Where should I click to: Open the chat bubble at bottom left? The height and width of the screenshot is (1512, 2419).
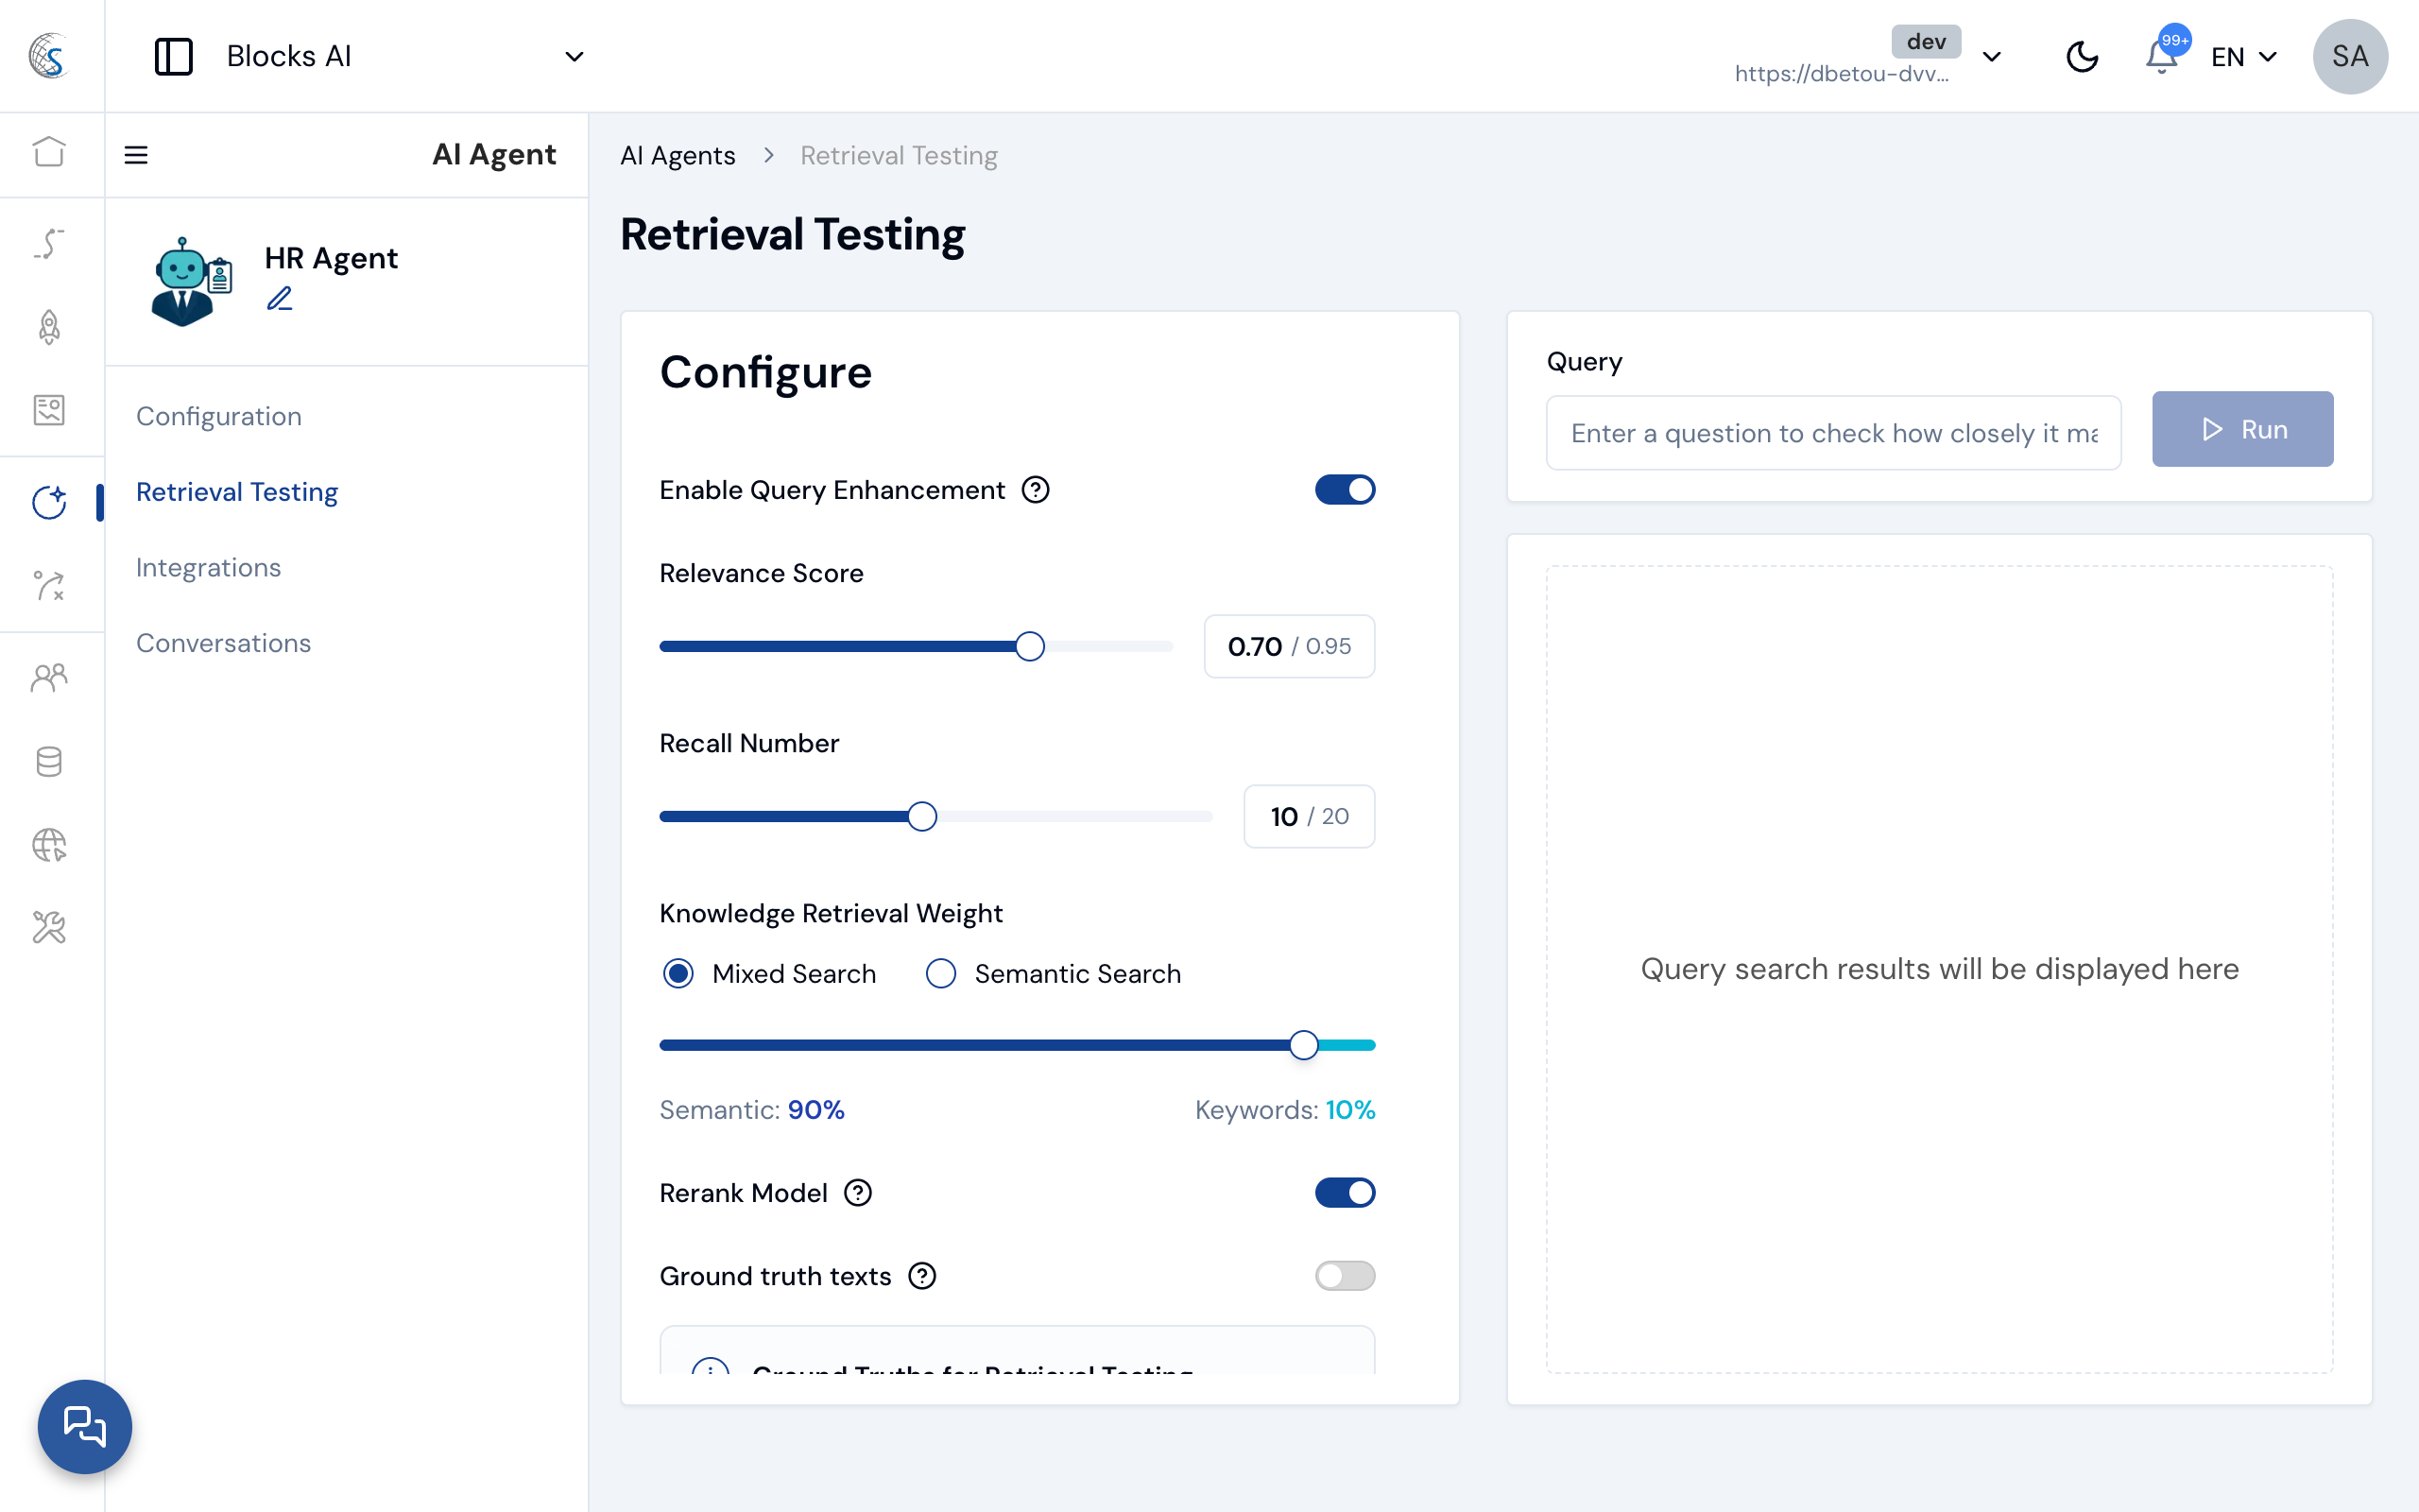(x=85, y=1426)
